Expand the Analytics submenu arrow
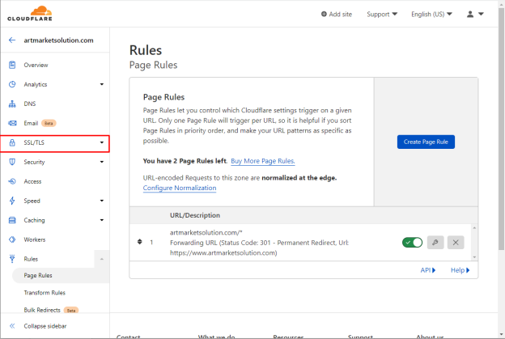505x339 pixels. (x=102, y=84)
